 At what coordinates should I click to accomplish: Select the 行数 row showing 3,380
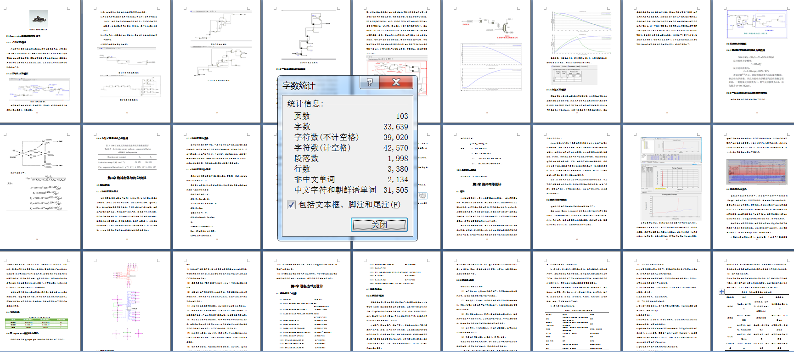click(351, 169)
